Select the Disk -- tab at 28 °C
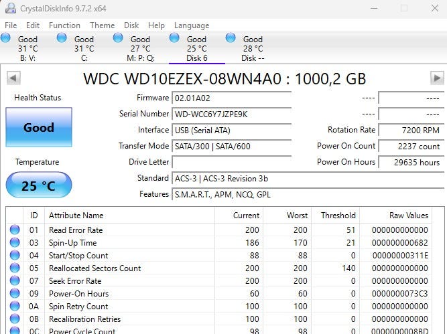Viewport: 447px width, 334px height. 253,48
